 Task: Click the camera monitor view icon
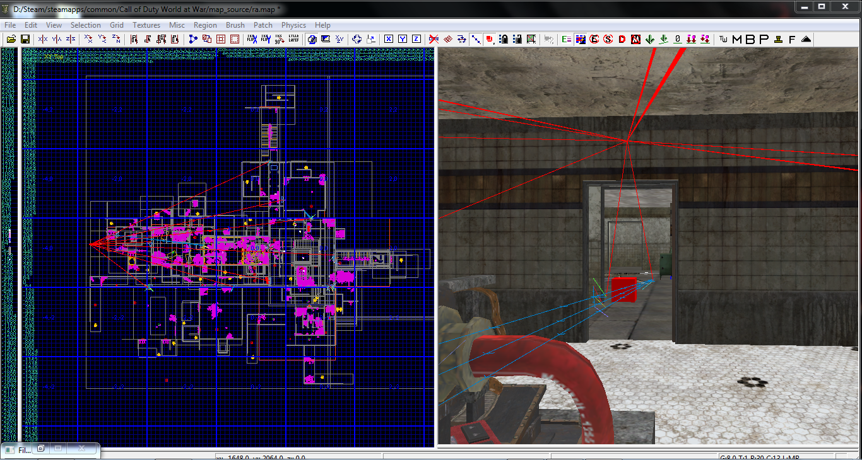point(326,39)
